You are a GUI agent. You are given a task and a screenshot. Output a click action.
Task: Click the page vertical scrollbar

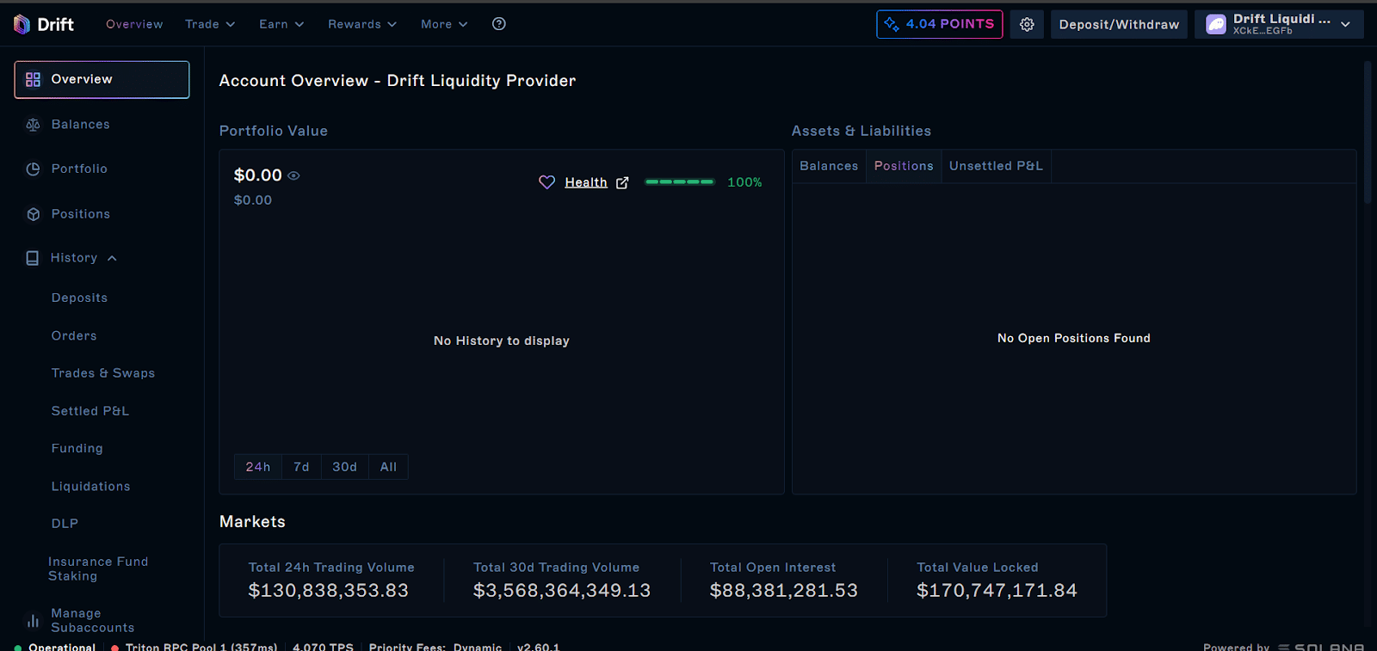coord(1368,132)
